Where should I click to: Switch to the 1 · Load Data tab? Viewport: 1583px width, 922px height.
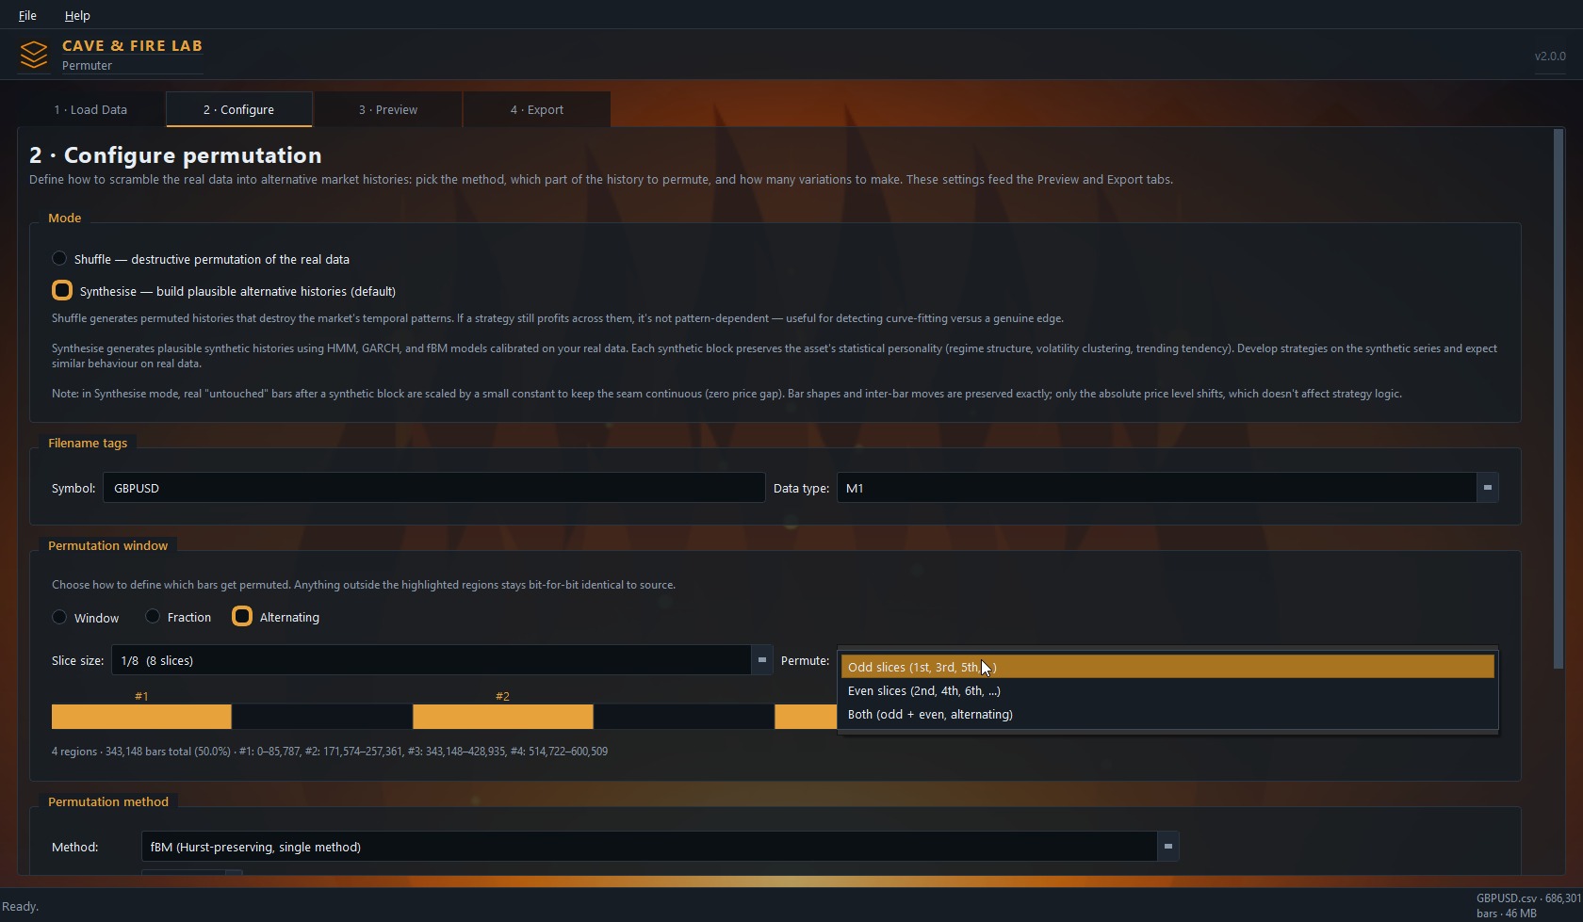[90, 109]
